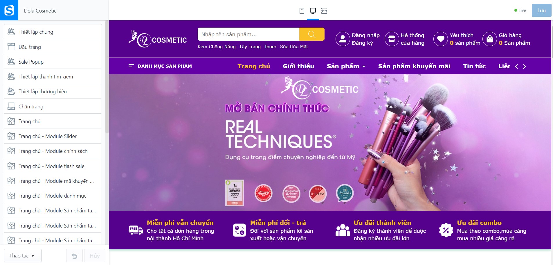This screenshot has width=553, height=265.
Task: Open the Thao tác dropdown
Action: [x=22, y=256]
